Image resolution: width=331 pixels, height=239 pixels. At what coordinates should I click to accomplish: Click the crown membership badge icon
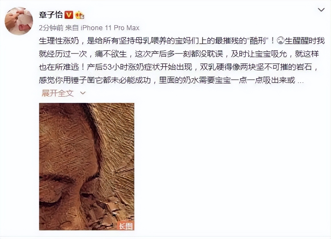pyautogui.click(x=79, y=15)
